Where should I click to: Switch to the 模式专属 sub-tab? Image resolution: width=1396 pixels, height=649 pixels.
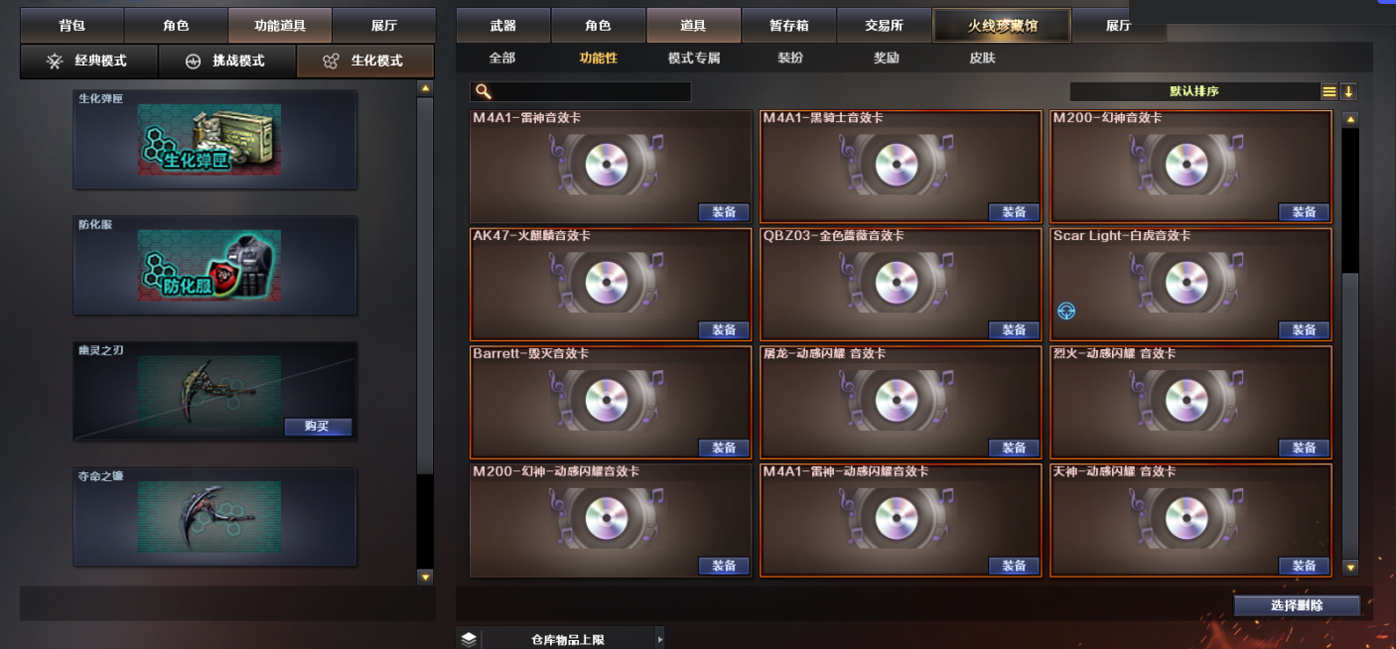tap(694, 58)
